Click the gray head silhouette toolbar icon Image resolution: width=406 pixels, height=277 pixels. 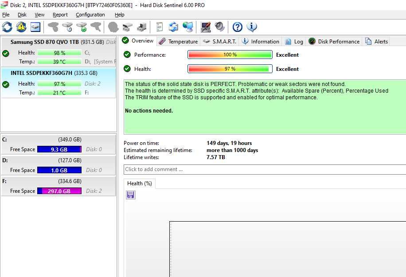[x=113, y=27]
